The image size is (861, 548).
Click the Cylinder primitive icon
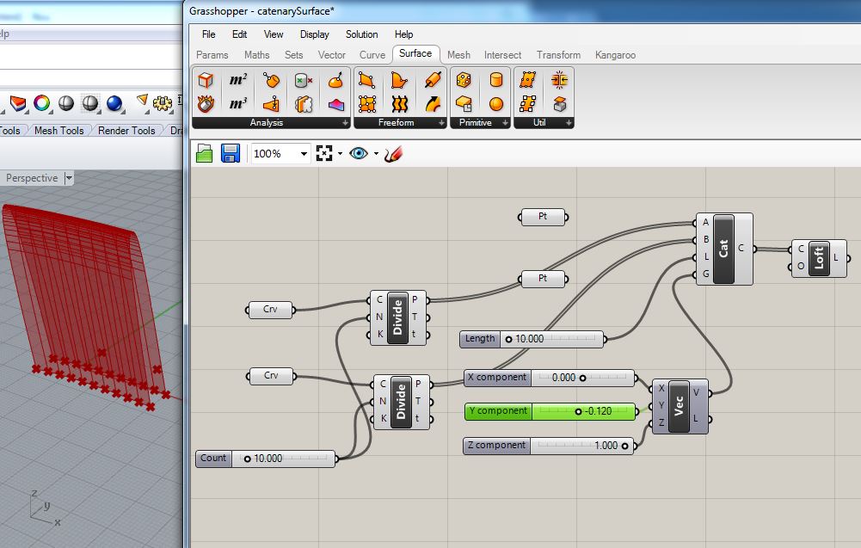pyautogui.click(x=496, y=80)
